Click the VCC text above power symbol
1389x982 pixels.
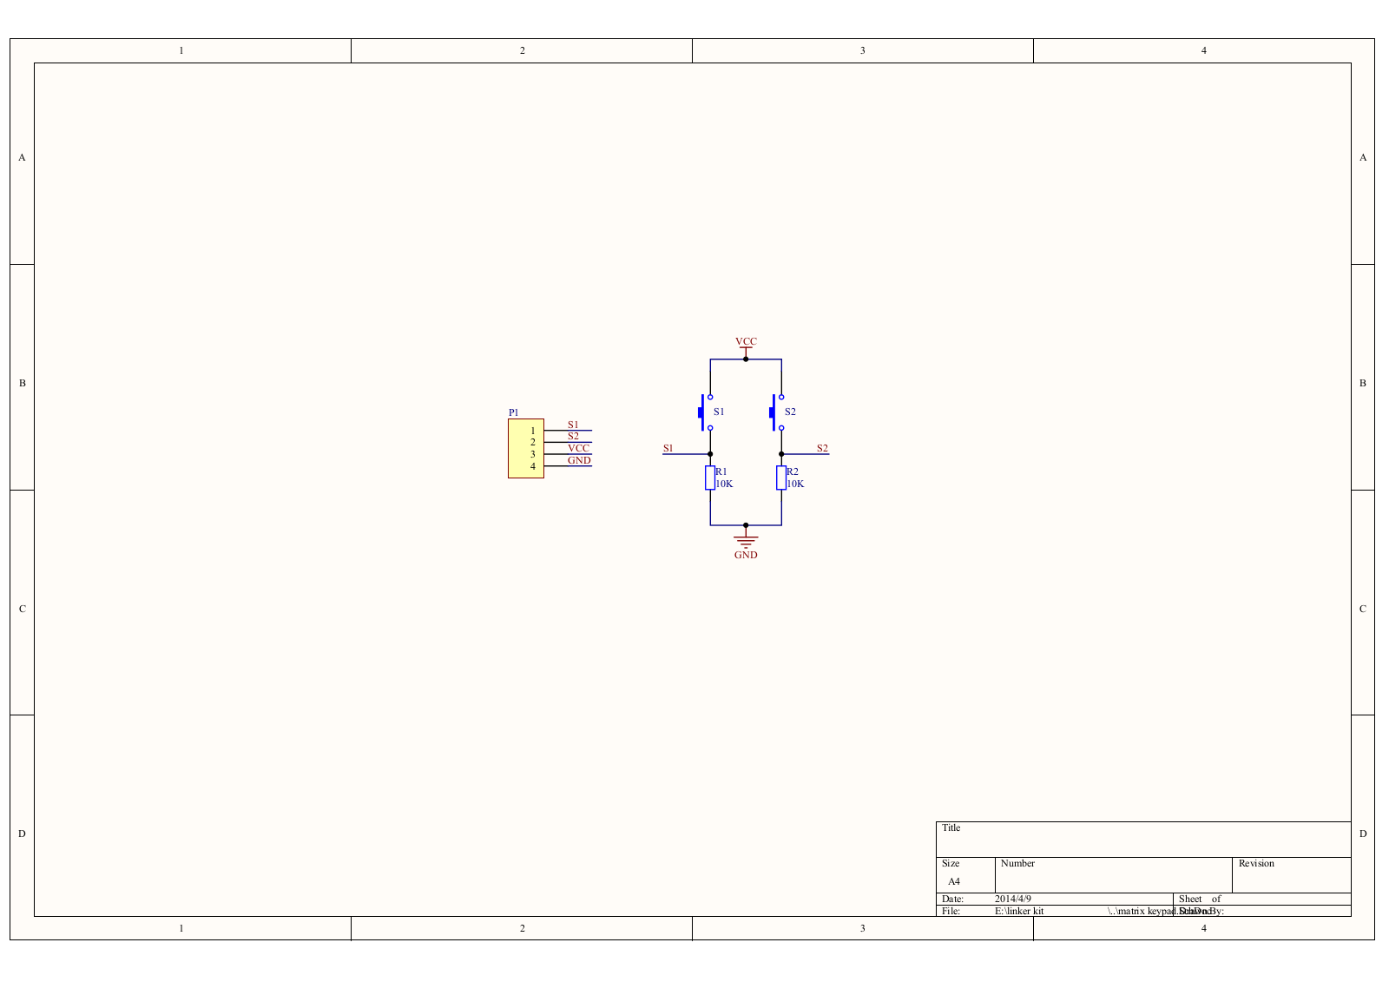coord(746,341)
